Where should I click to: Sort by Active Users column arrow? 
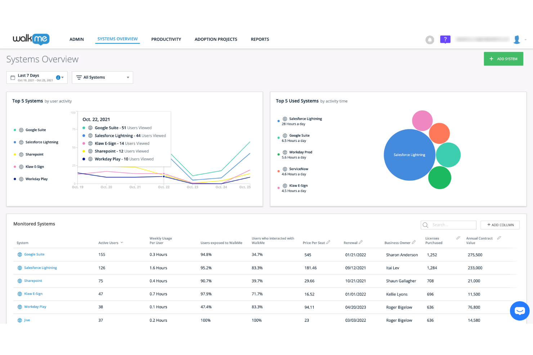pyautogui.click(x=122, y=242)
